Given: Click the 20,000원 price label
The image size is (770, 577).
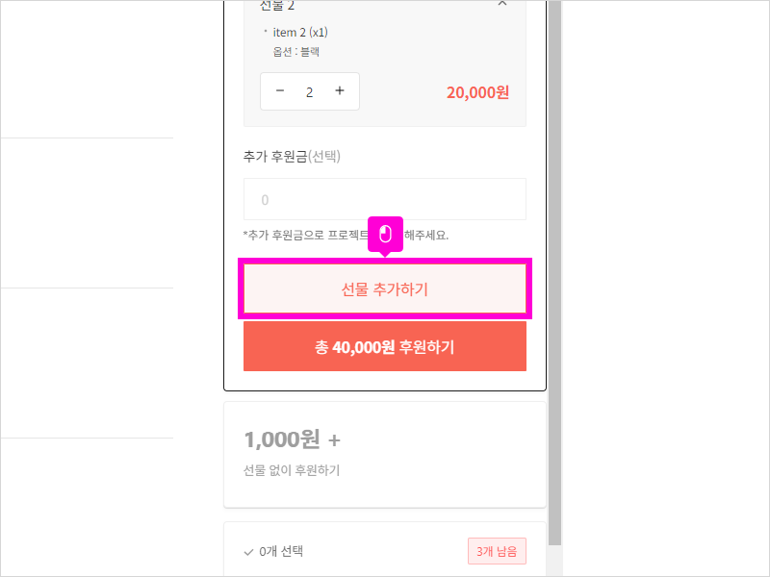Looking at the screenshot, I should click(x=477, y=92).
